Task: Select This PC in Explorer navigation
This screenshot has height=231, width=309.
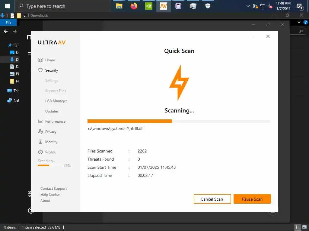Action: (13, 91)
